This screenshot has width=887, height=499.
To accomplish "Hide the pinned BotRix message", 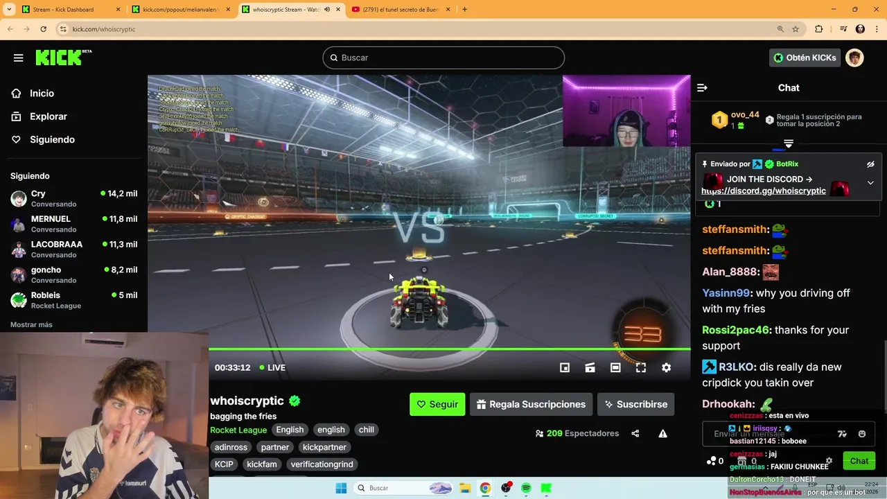I will [870, 164].
